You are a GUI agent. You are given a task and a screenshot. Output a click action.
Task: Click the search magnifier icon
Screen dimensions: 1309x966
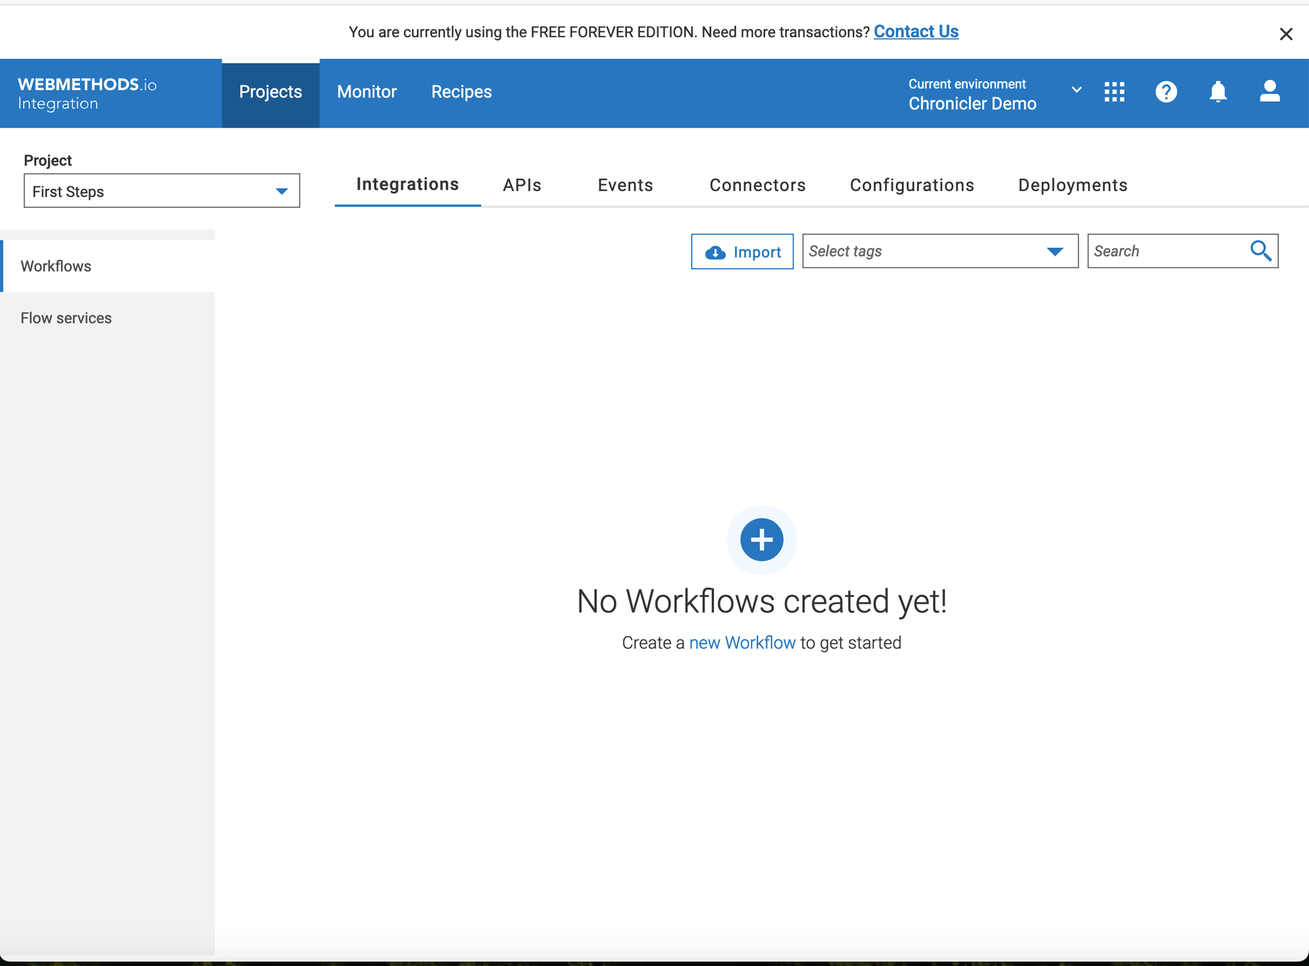coord(1260,251)
